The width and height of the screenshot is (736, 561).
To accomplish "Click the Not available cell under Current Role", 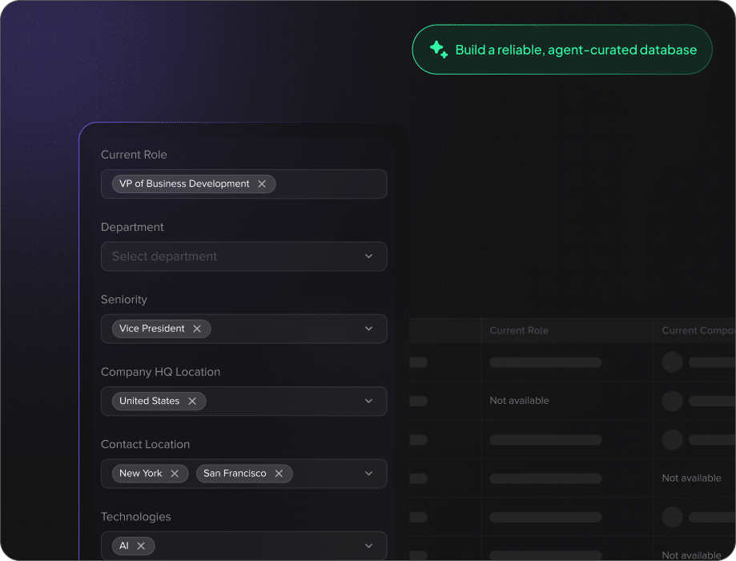I will tap(519, 401).
